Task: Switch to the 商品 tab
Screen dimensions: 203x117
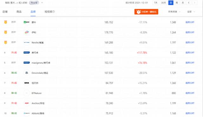Action: [19, 12]
